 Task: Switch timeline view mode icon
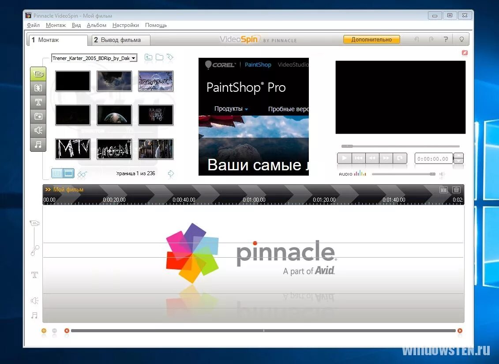point(443,190)
